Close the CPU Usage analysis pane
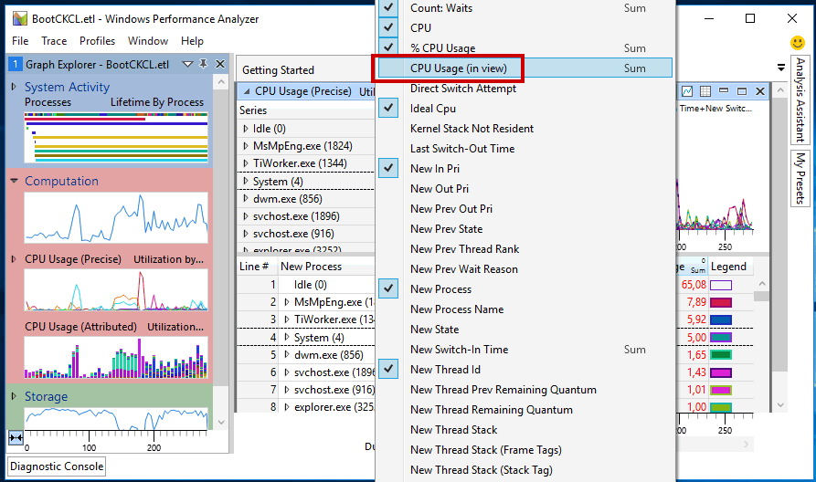The width and height of the screenshot is (816, 482). coord(760,91)
